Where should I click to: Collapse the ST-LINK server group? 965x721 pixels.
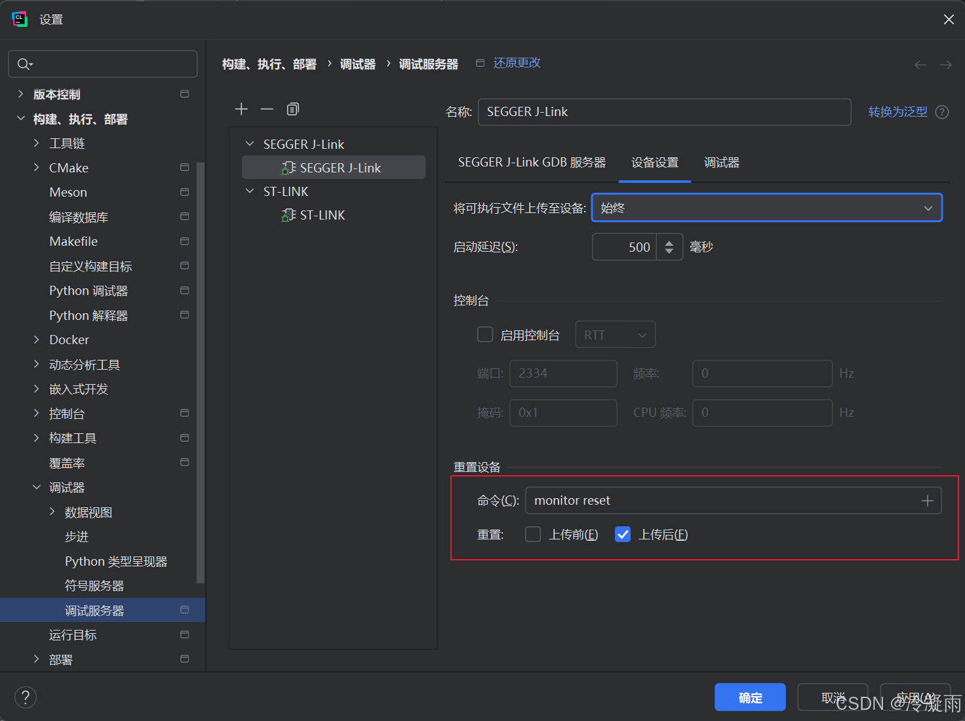click(x=250, y=191)
